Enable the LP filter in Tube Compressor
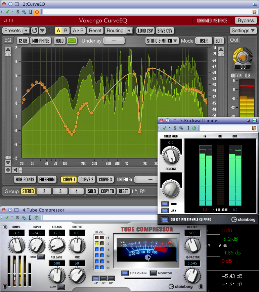 coord(96,279)
